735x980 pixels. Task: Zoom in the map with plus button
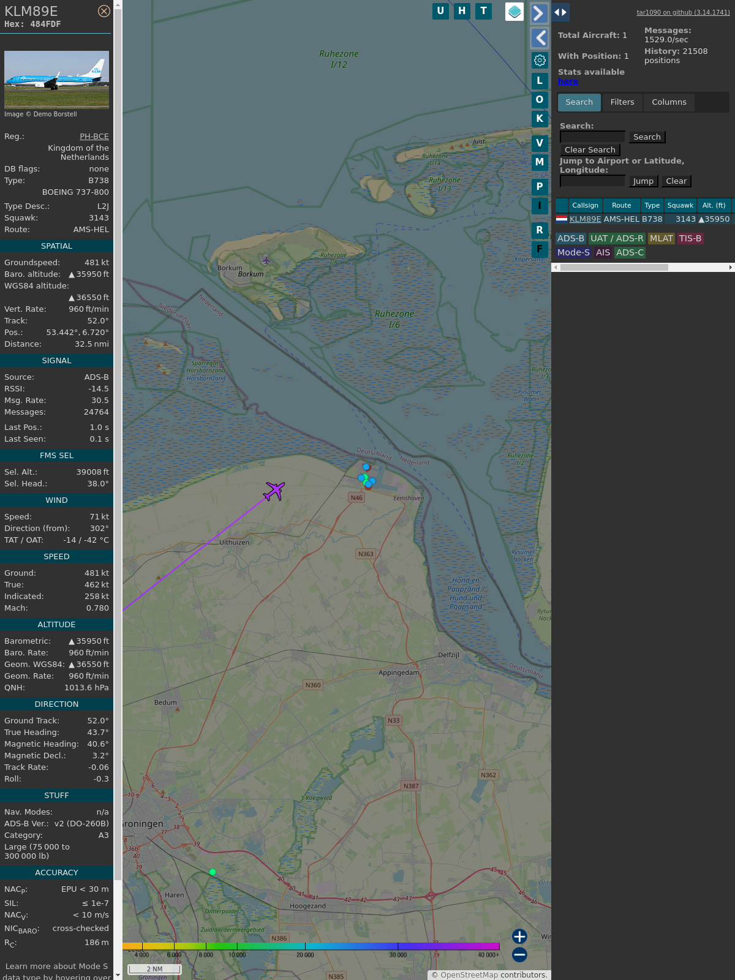click(x=519, y=936)
